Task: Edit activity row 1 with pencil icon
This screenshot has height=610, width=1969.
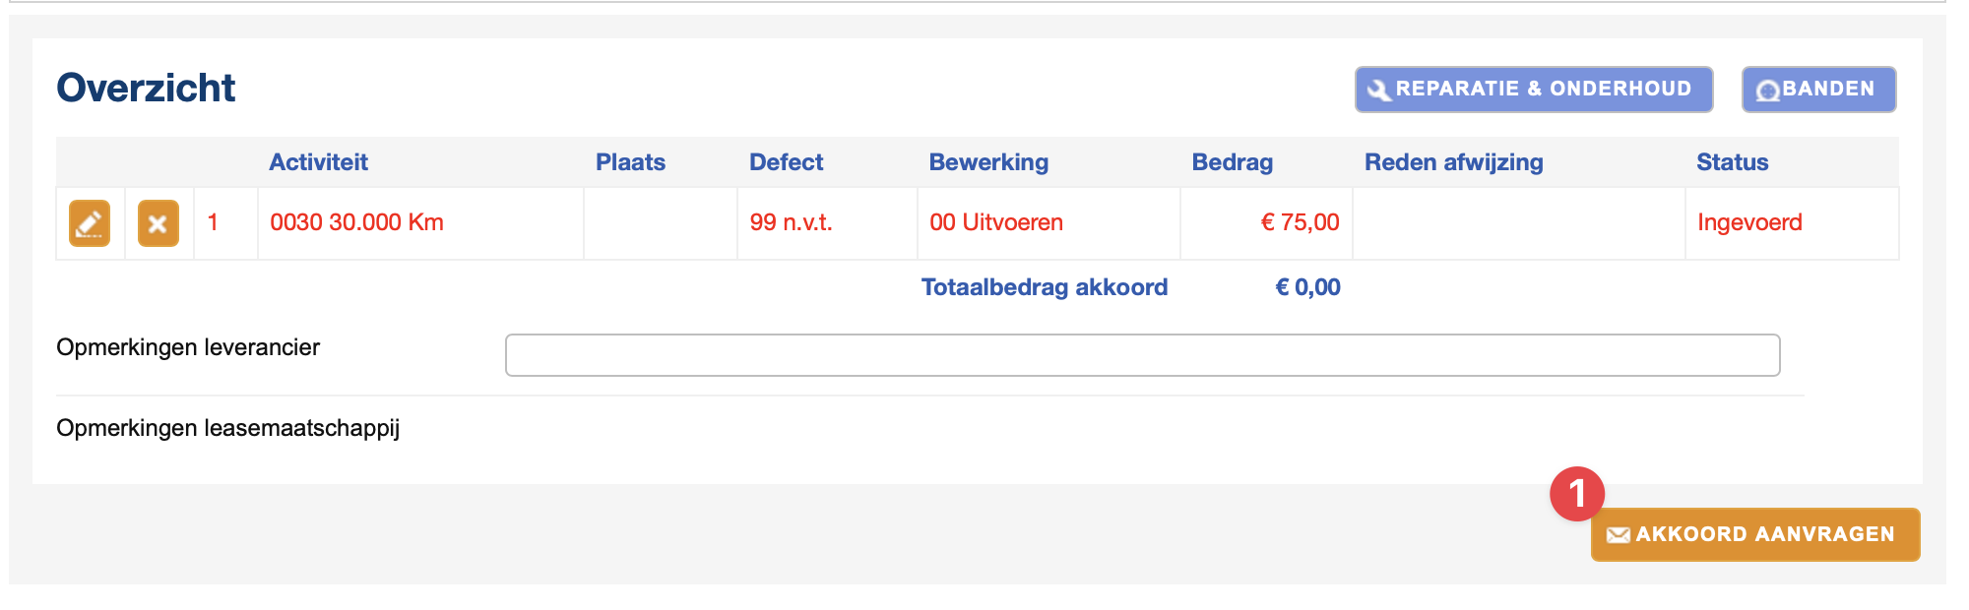Action: 90,223
